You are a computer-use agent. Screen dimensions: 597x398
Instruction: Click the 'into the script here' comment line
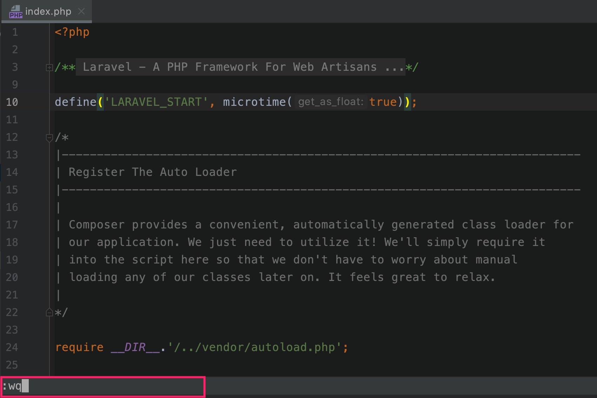tap(293, 260)
